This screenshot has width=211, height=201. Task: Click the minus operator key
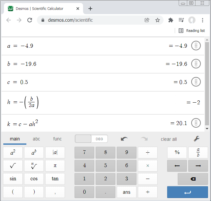(148, 179)
